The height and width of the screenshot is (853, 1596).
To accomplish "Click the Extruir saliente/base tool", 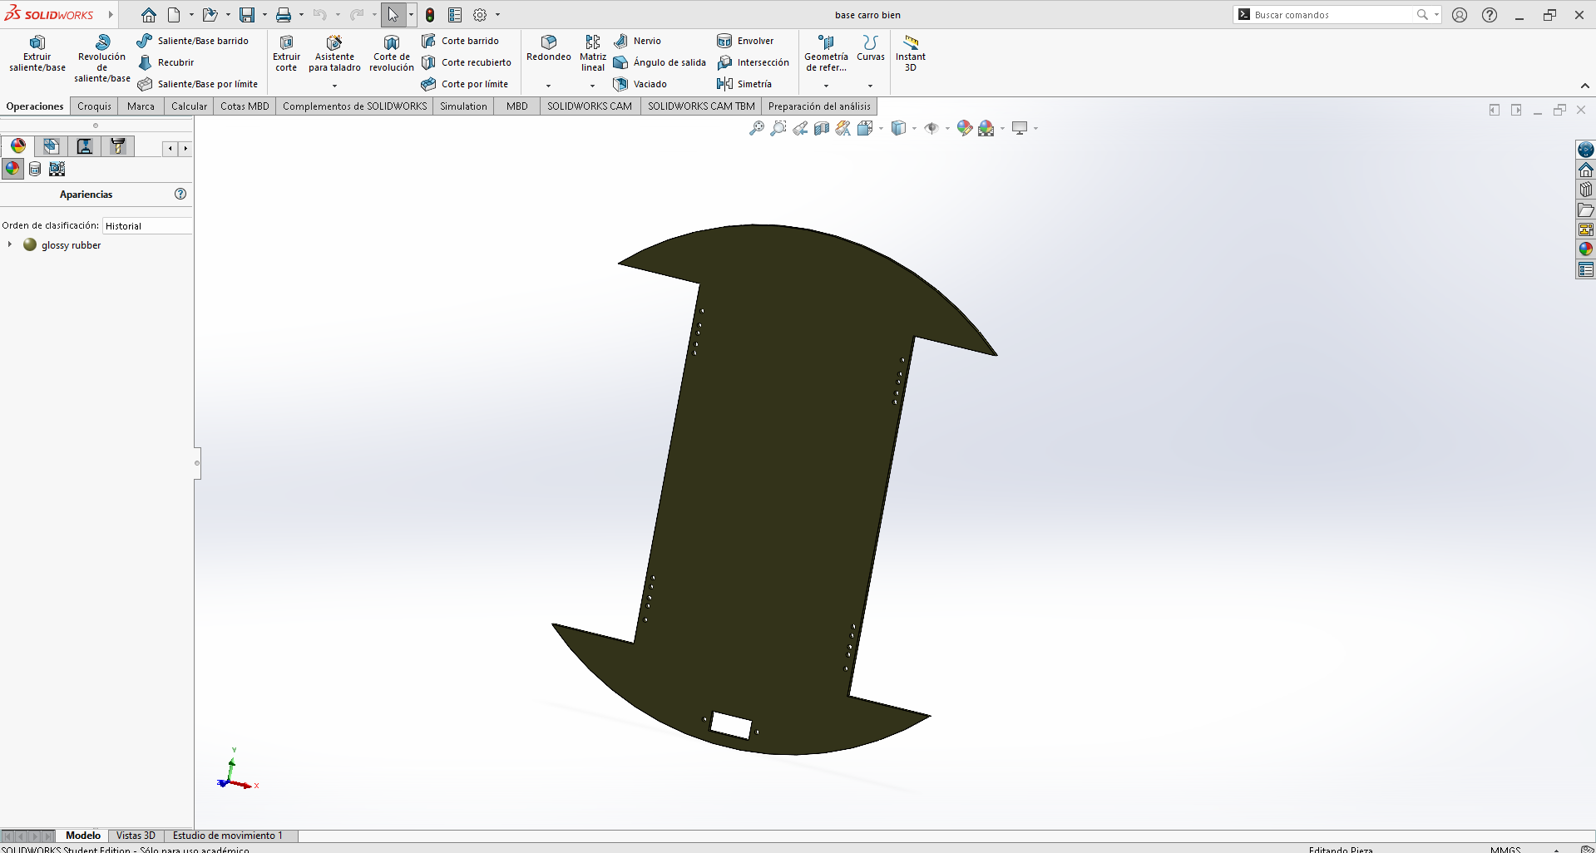I will coord(37,54).
